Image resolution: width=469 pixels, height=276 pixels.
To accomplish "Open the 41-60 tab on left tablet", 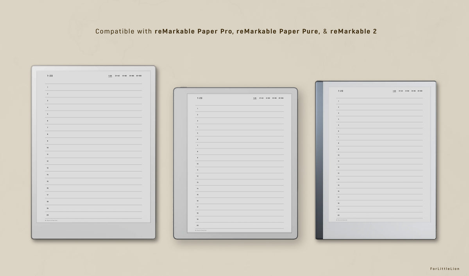I will point(124,75).
